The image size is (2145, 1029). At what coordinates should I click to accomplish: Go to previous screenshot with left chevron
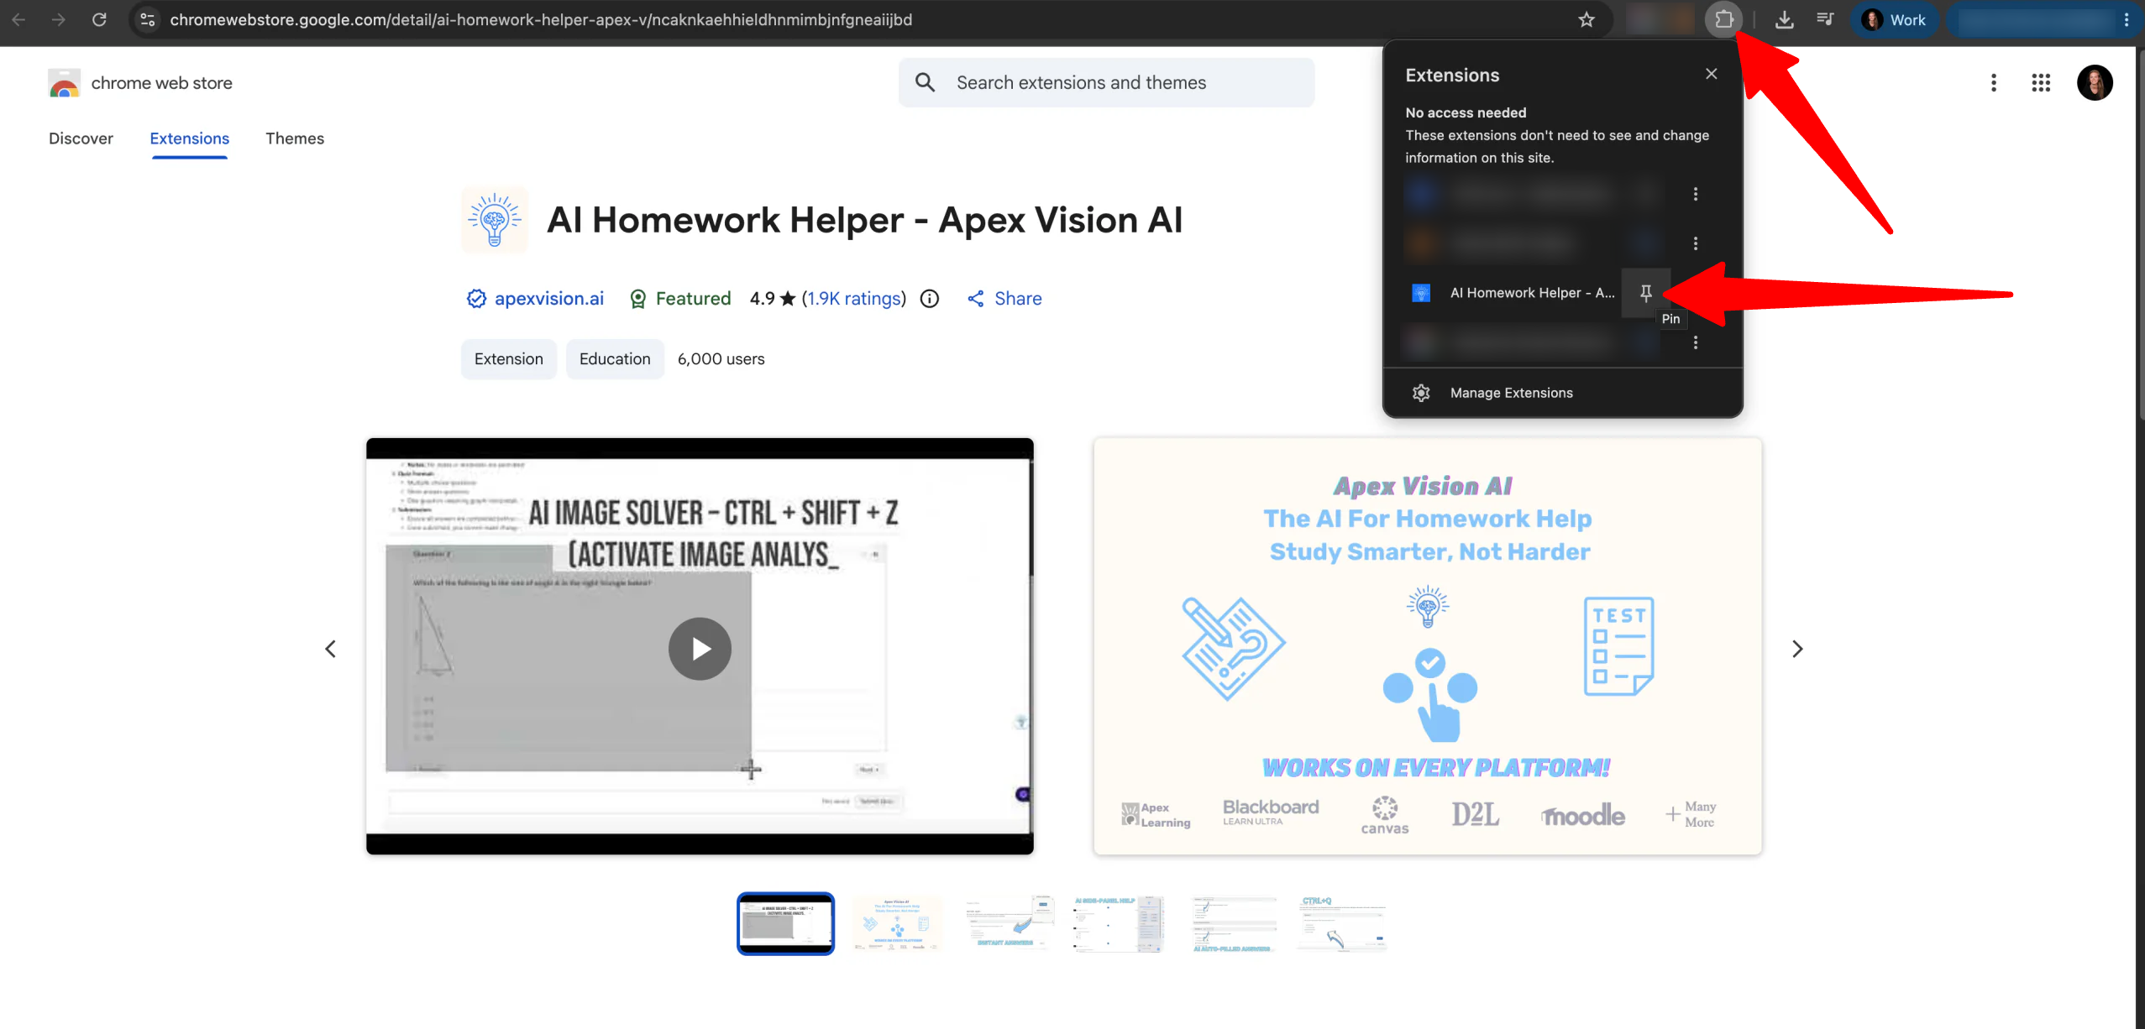[x=330, y=648]
